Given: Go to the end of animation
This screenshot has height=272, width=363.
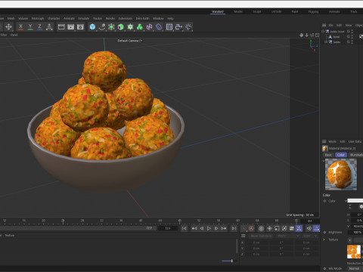Looking at the screenshot, I should click(x=234, y=228).
